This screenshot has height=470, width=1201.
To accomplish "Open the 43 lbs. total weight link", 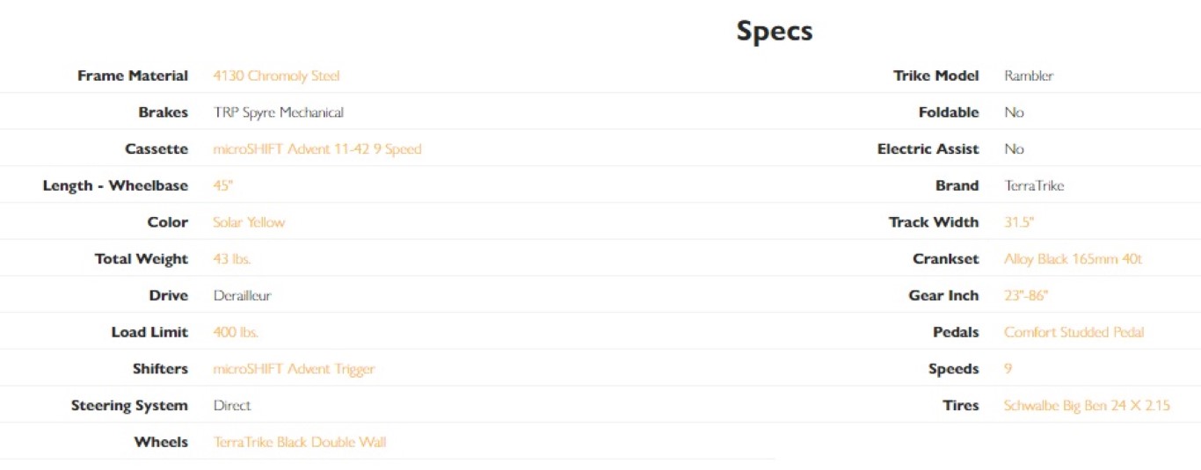I will [232, 259].
